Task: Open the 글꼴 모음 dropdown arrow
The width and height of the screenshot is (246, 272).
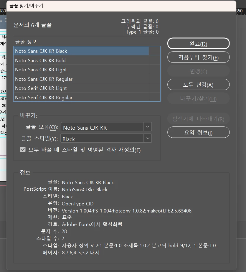Action: (x=148, y=127)
